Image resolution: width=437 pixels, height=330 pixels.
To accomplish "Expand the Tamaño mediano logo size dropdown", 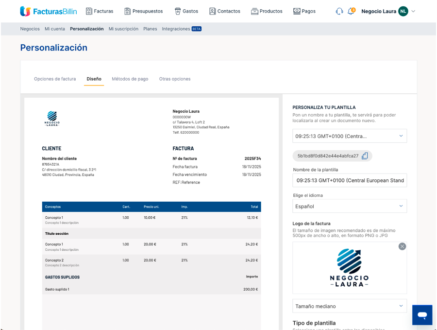I will 349,306.
